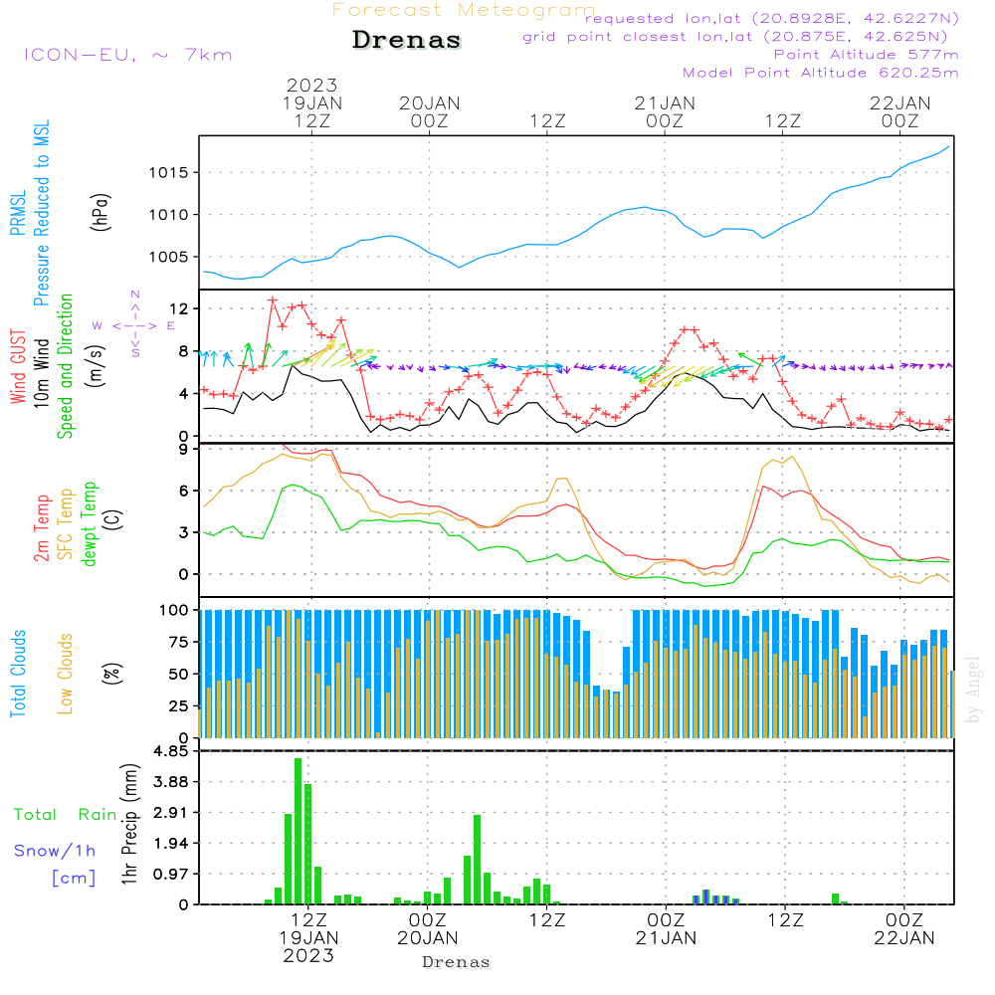Viewport: 995px width, 995px height.
Task: Click the 'PRMSL' axis label
Action: tap(18, 213)
